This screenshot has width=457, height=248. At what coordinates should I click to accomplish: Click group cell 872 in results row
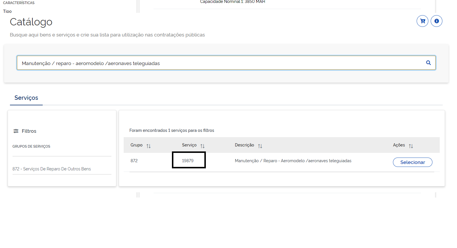tap(134, 161)
